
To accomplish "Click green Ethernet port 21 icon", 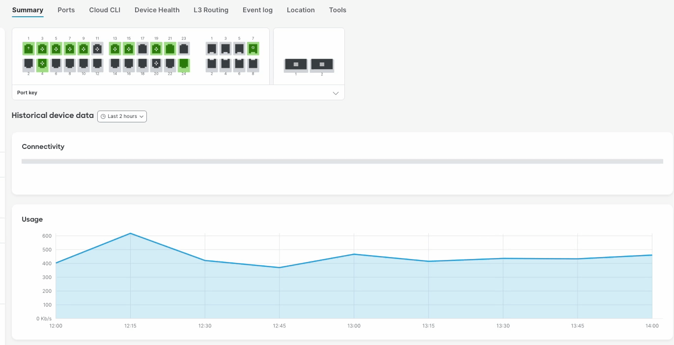I will 170,49.
